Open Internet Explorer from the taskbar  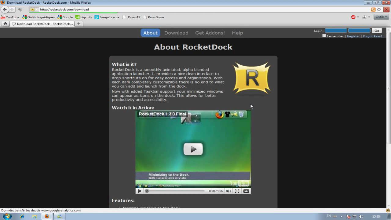click(x=22, y=216)
